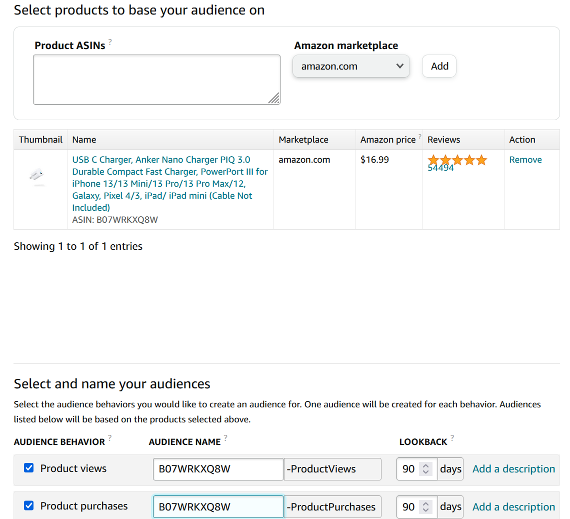This screenshot has height=519, width=570.
Task: Click the help icon beside Amazon price
Action: 420,137
